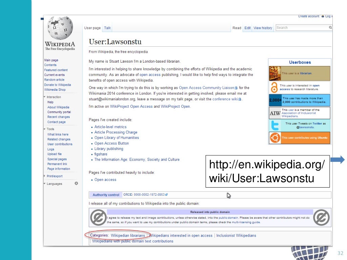Open the languages settings gear icon

coord(76,183)
